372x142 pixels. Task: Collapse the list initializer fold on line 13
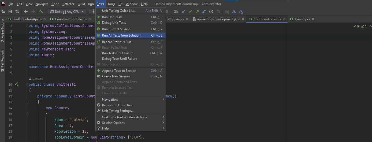[x=27, y=102]
